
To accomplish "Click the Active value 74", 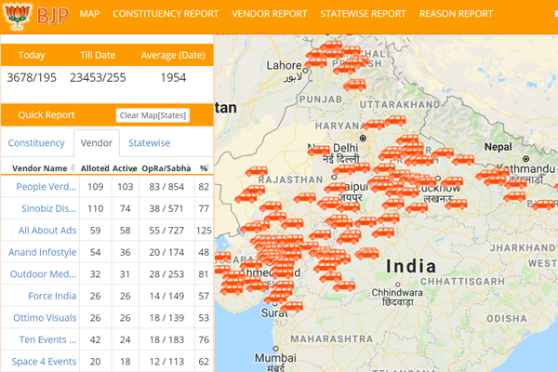I will [125, 208].
